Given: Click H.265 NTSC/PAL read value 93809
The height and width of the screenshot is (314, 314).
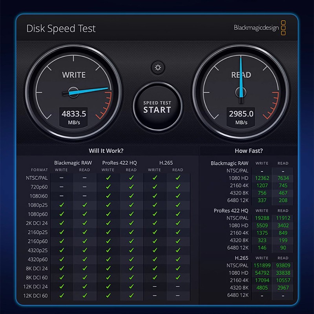Looking at the screenshot, I should [283, 265].
